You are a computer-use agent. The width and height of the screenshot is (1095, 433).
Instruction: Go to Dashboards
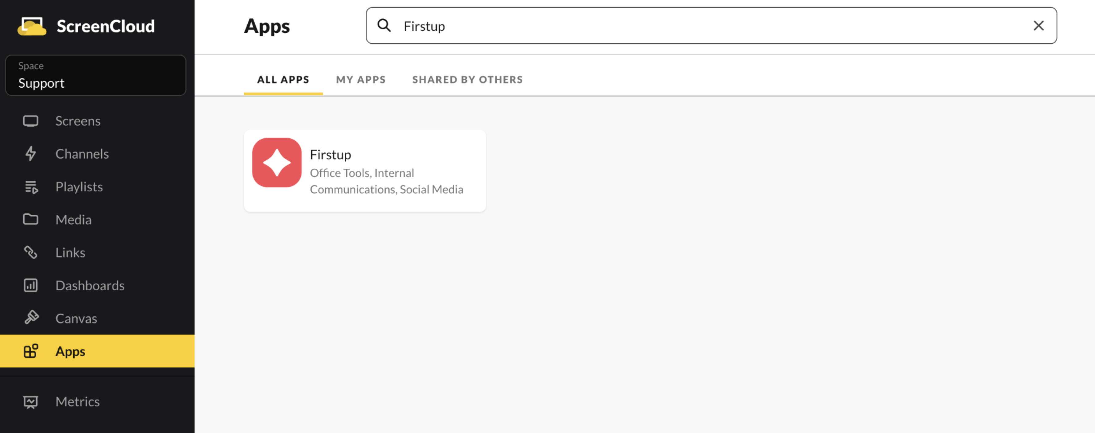(x=97, y=285)
